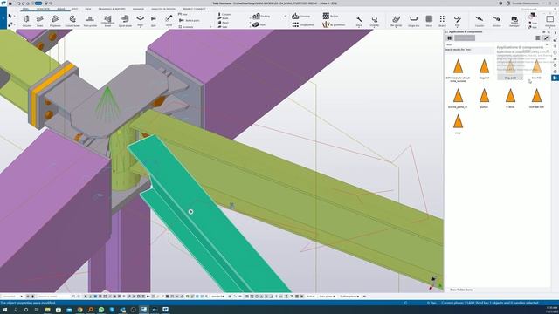
Task: Open Applications & components side pane button
Action: point(555,78)
